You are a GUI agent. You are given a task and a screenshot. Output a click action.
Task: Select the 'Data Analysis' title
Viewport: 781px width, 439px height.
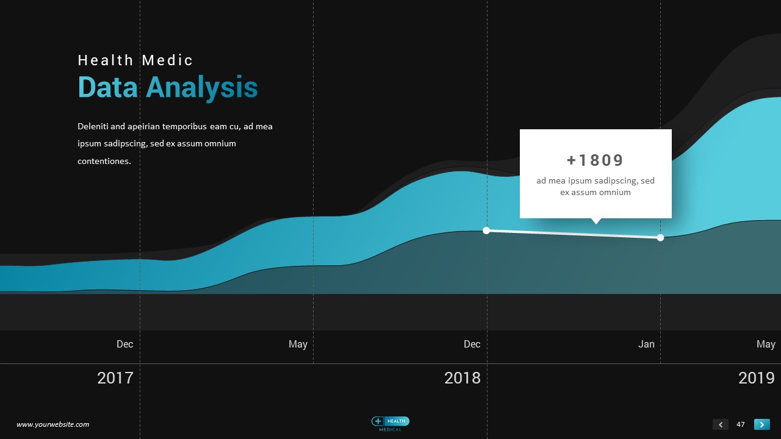pyautogui.click(x=168, y=87)
